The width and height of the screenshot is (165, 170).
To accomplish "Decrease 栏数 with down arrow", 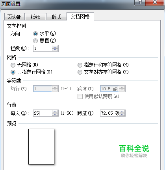I will [55, 50].
